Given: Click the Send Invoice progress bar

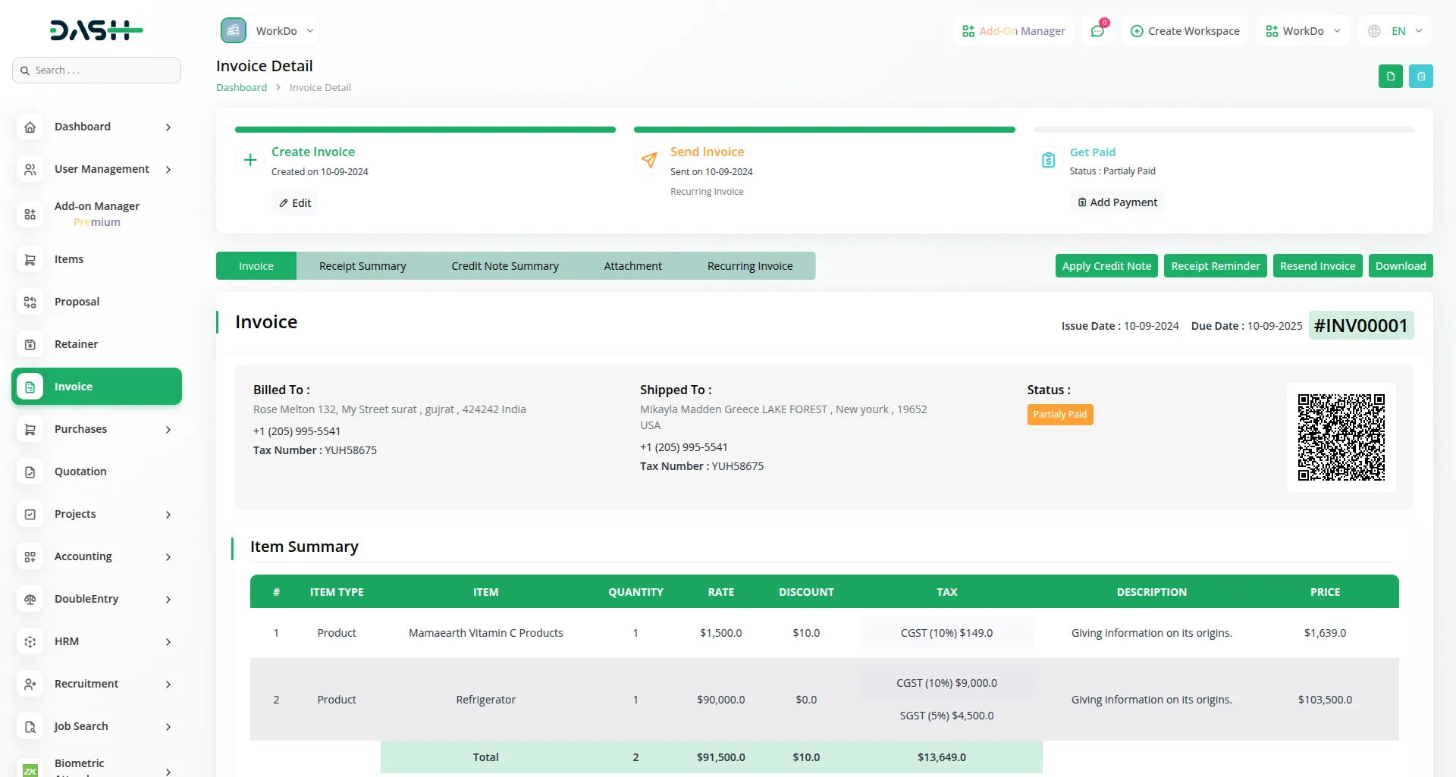Looking at the screenshot, I should [824, 130].
